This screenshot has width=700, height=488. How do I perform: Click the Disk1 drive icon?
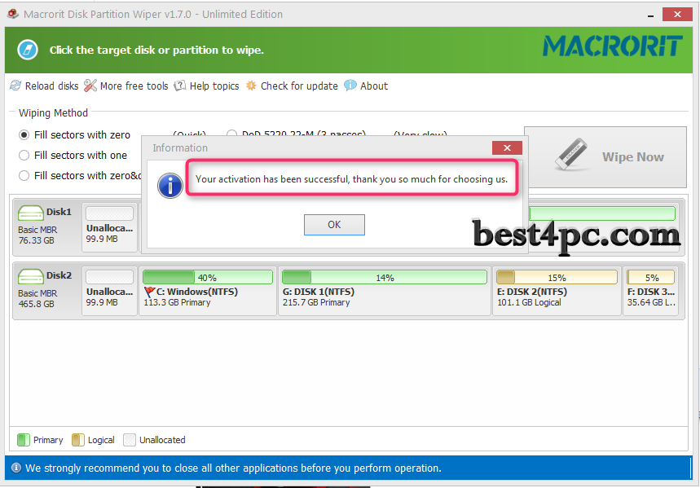point(31,213)
